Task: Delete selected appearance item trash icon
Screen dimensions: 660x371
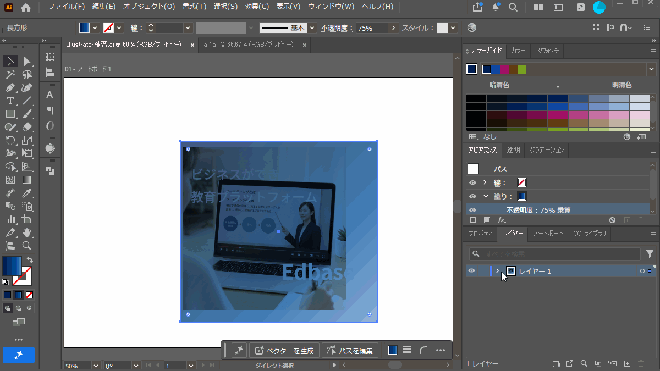Action: [641, 220]
